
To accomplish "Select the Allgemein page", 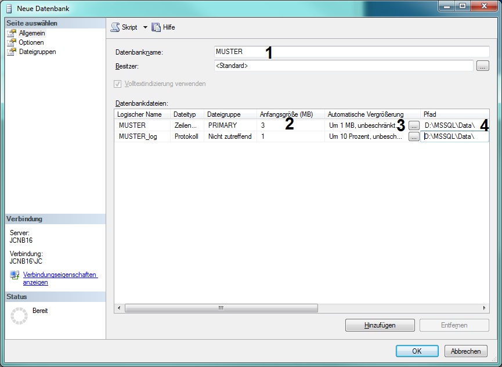I will [32, 33].
